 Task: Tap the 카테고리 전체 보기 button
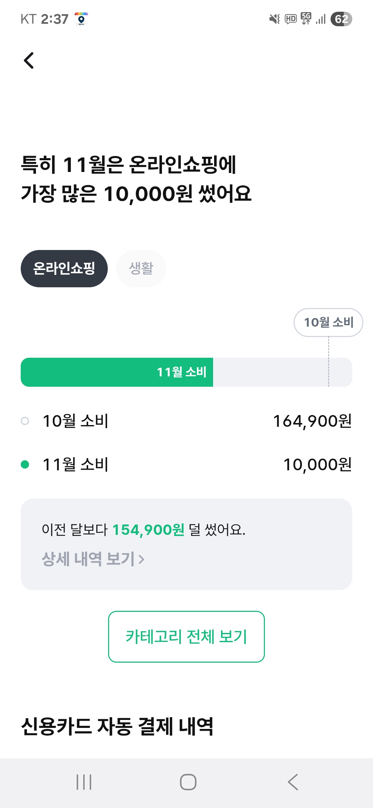coord(186,636)
